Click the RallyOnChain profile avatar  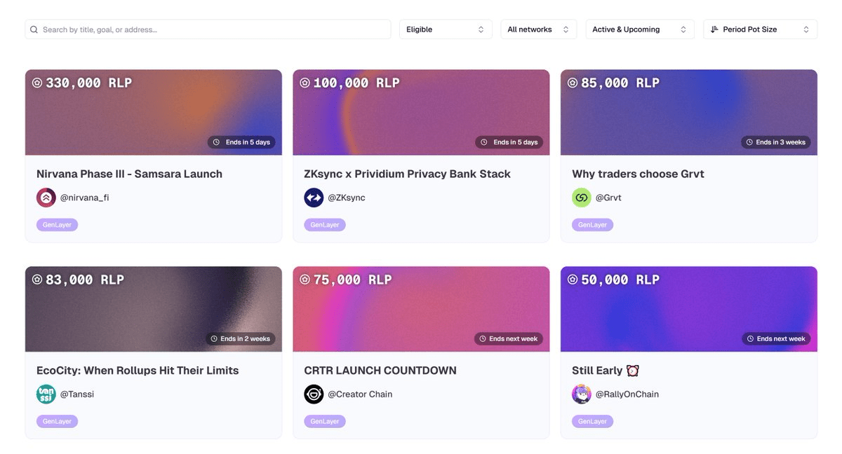tap(582, 394)
